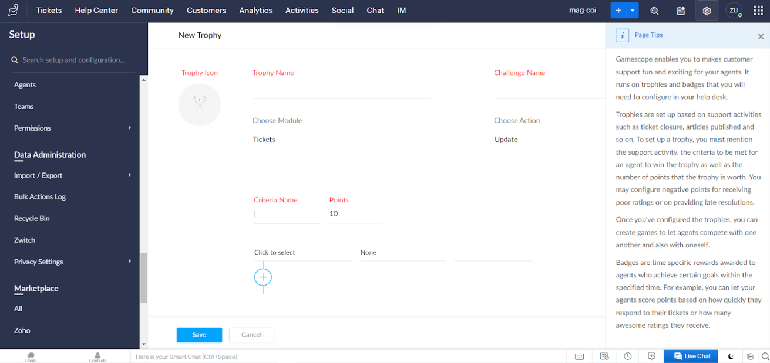Close the Page Tips panel

(x=761, y=36)
